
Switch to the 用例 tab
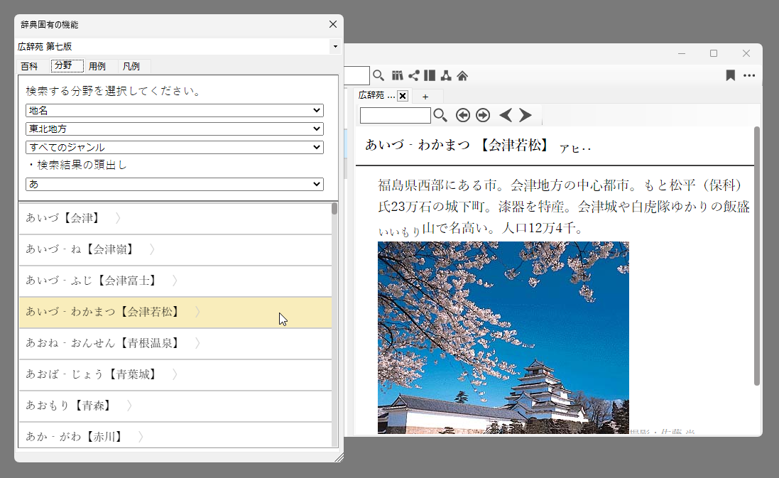tap(97, 66)
